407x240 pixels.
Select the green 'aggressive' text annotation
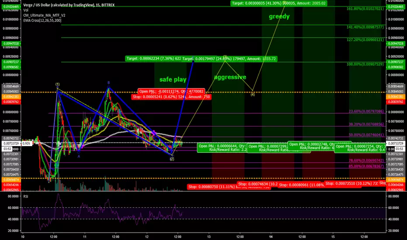pyautogui.click(x=230, y=77)
